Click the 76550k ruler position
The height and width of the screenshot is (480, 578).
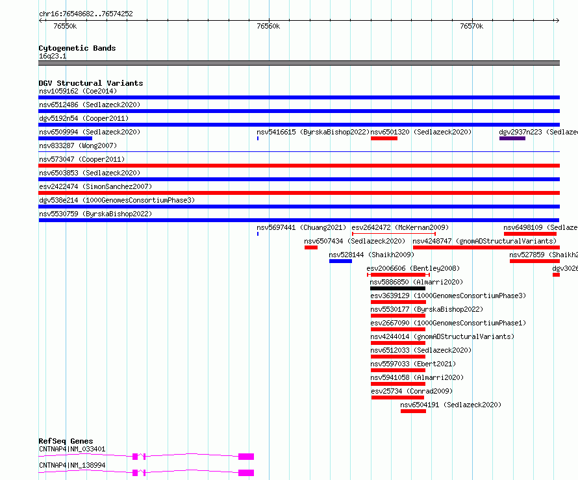[65, 26]
